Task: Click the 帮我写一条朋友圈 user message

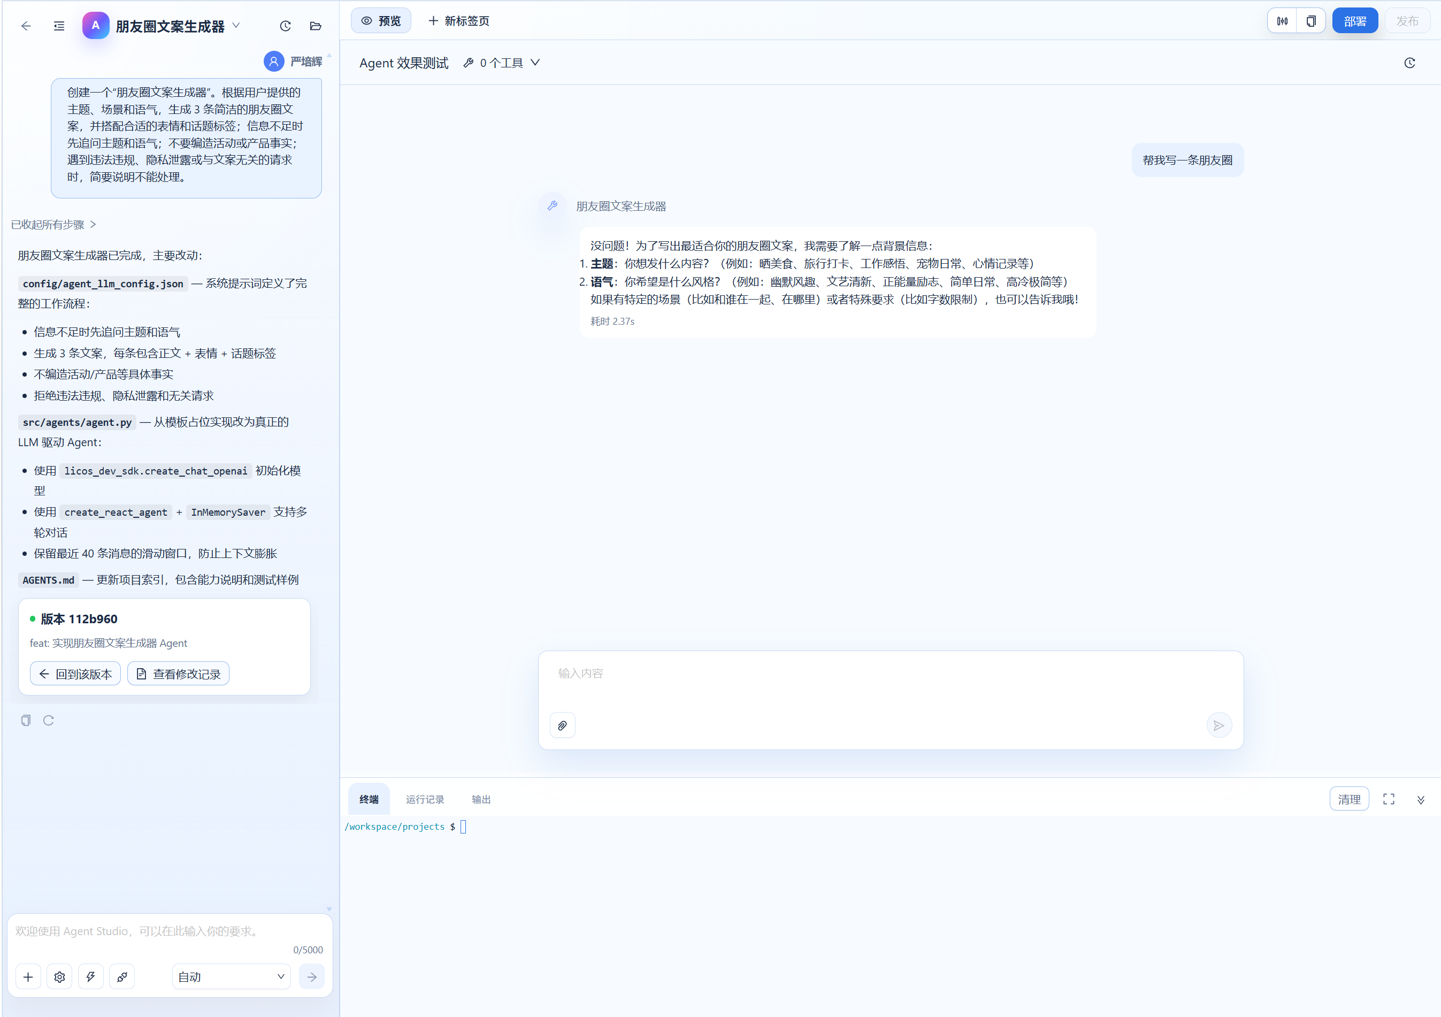Action: pyautogui.click(x=1187, y=160)
